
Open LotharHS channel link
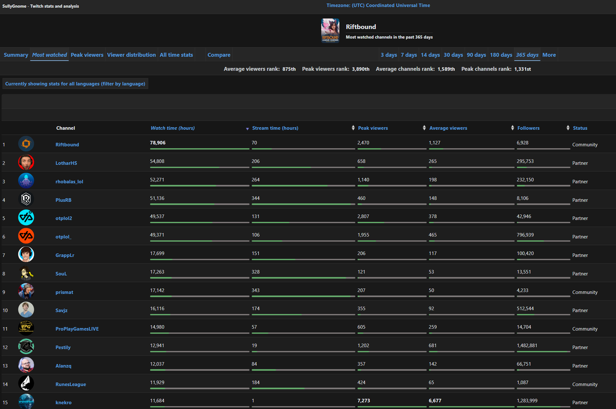pyautogui.click(x=66, y=163)
